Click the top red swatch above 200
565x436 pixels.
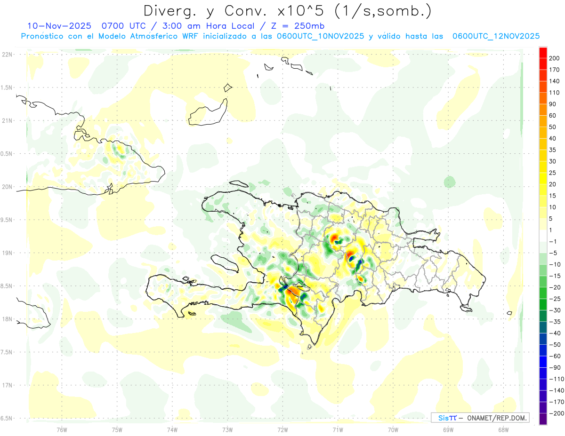tap(543, 53)
